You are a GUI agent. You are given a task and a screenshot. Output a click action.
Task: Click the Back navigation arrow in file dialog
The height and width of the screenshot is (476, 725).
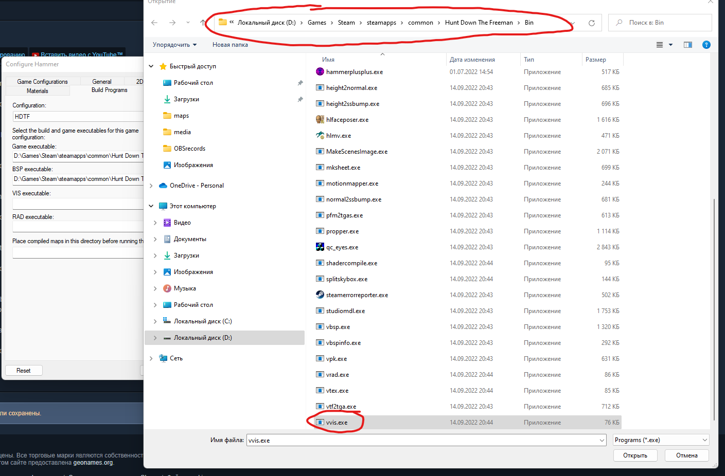click(x=154, y=23)
